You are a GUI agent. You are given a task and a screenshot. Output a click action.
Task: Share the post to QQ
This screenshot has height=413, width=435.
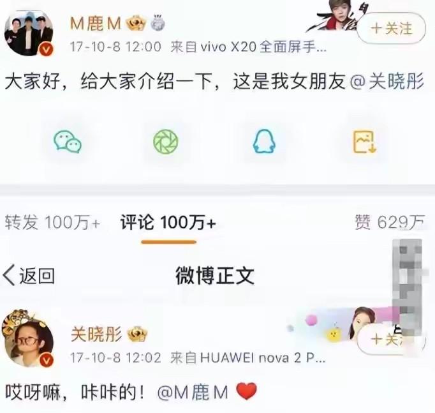264,141
